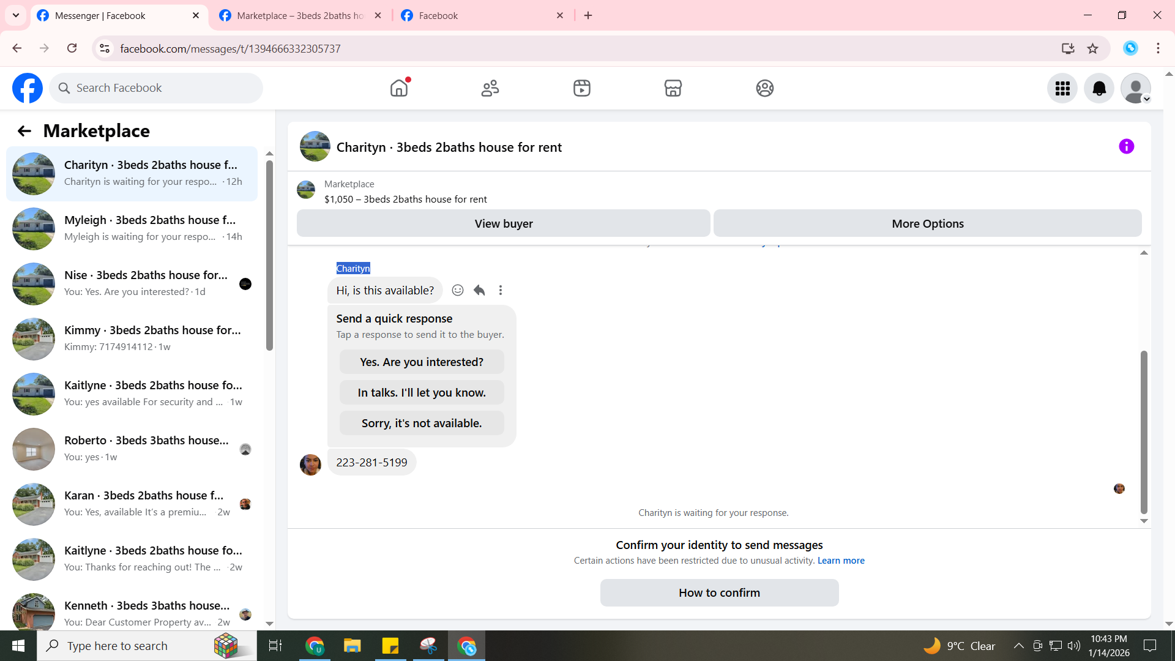
Task: Click the 'Learn more' link
Action: pos(841,561)
